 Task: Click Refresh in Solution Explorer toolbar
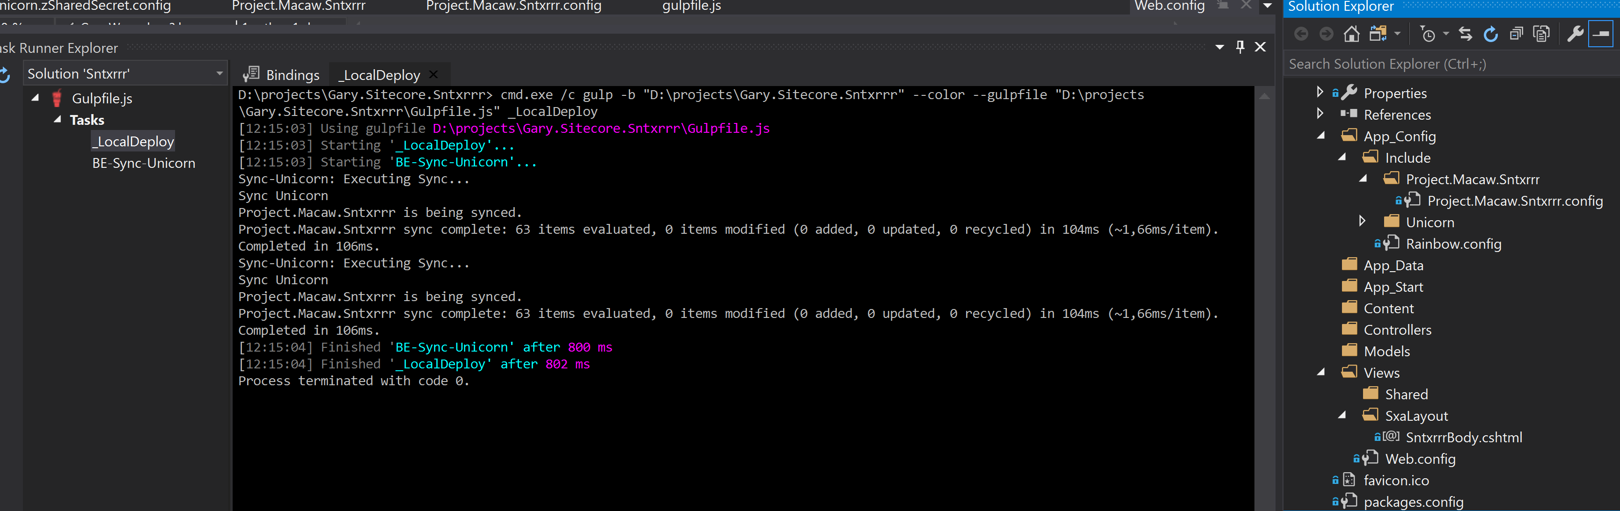(x=1490, y=34)
